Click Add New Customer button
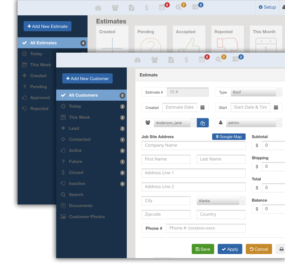 pyautogui.click(x=87, y=79)
